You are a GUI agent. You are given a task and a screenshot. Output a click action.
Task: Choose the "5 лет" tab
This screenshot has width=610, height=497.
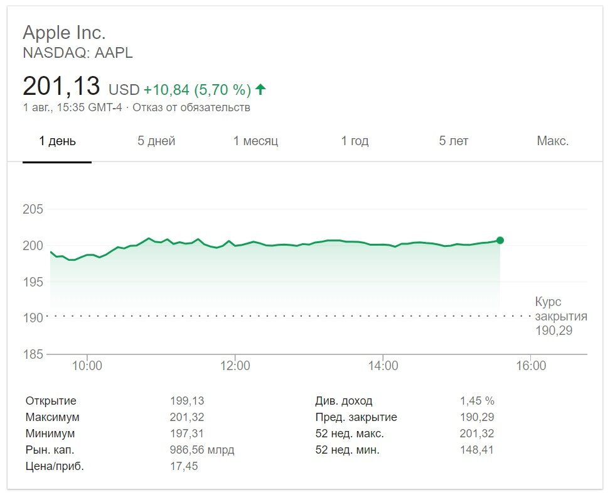454,141
